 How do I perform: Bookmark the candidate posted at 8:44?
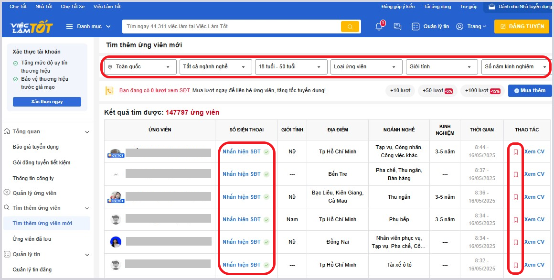[516, 151]
